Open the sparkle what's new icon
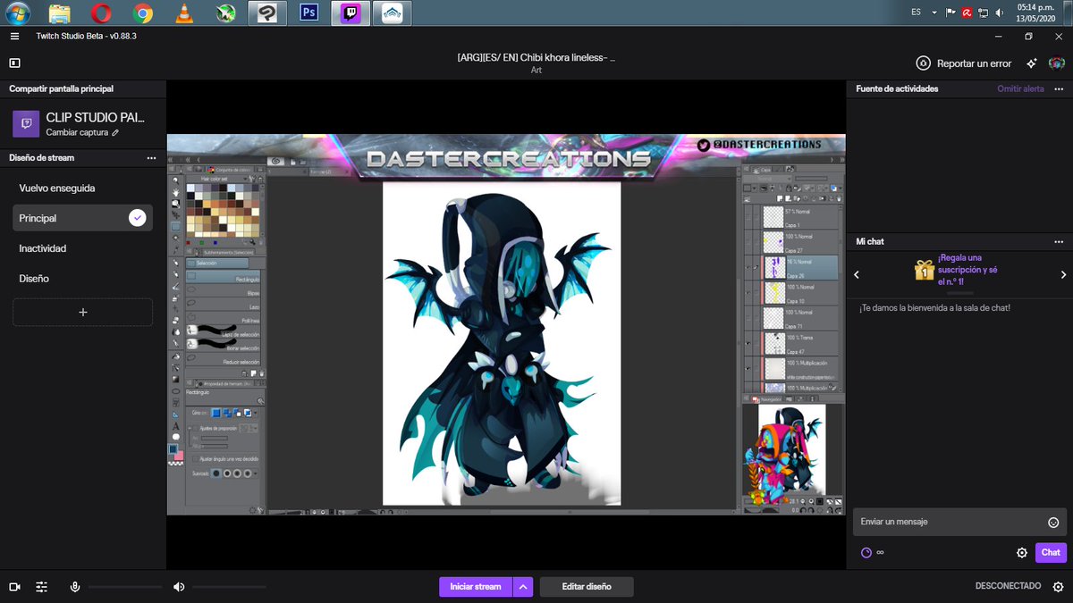The width and height of the screenshot is (1073, 603). (1032, 63)
